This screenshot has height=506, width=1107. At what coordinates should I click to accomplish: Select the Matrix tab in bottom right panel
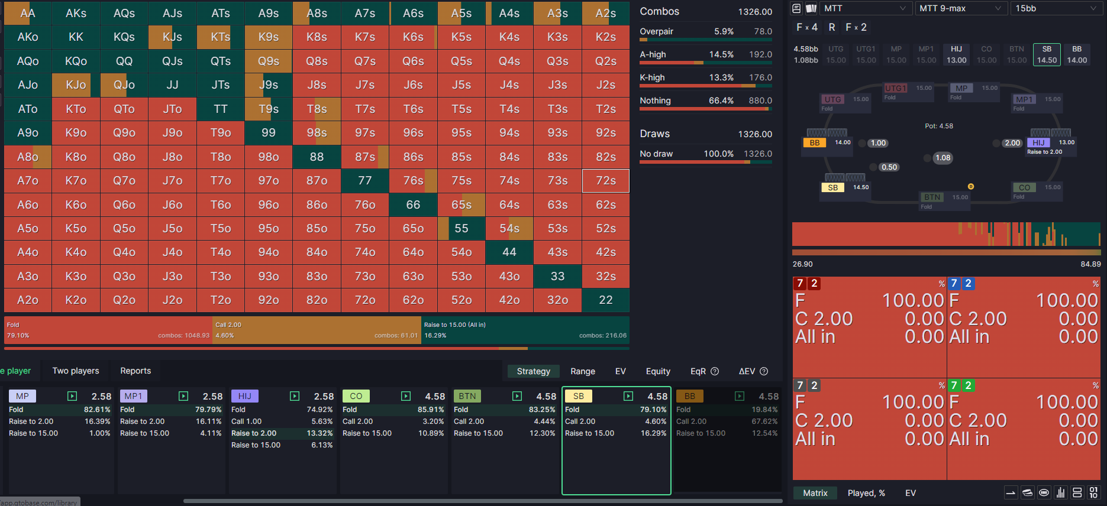coord(815,493)
